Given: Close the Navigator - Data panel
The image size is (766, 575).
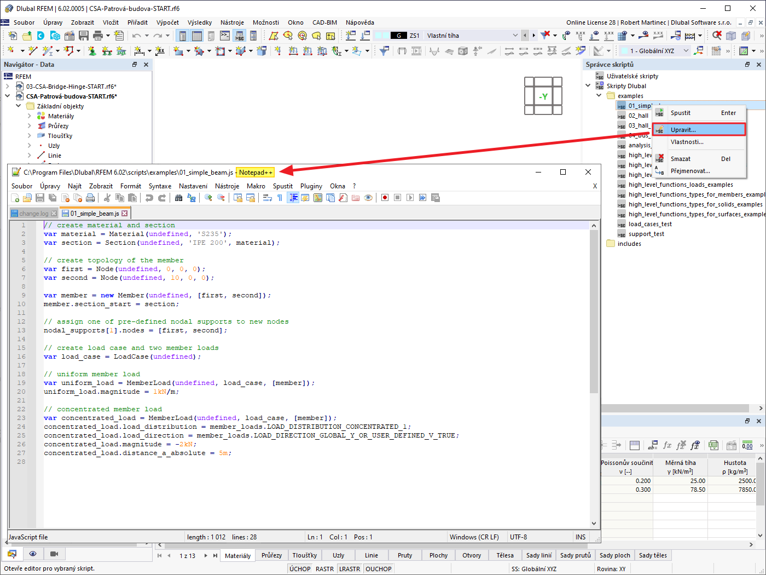Looking at the screenshot, I should (x=146, y=65).
